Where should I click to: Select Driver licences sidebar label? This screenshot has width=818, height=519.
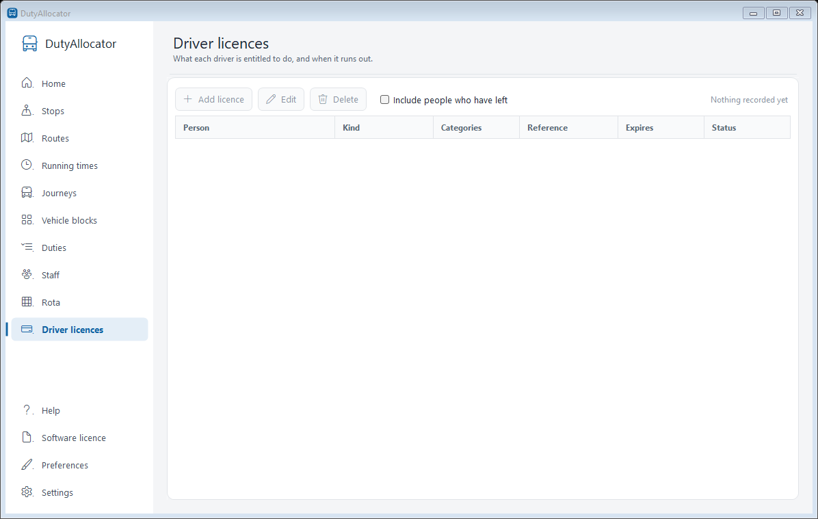tap(72, 330)
